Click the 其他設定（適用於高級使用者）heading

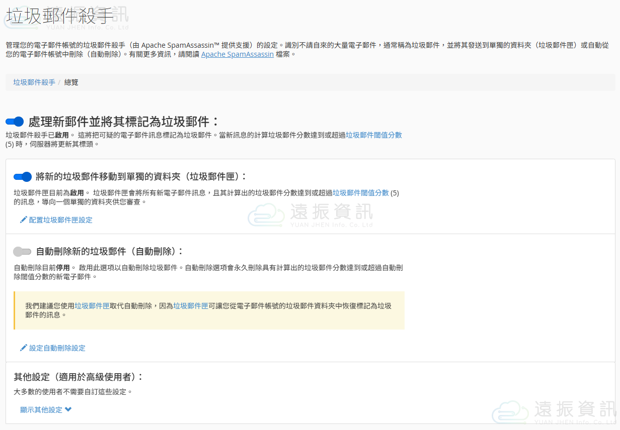tap(79, 377)
